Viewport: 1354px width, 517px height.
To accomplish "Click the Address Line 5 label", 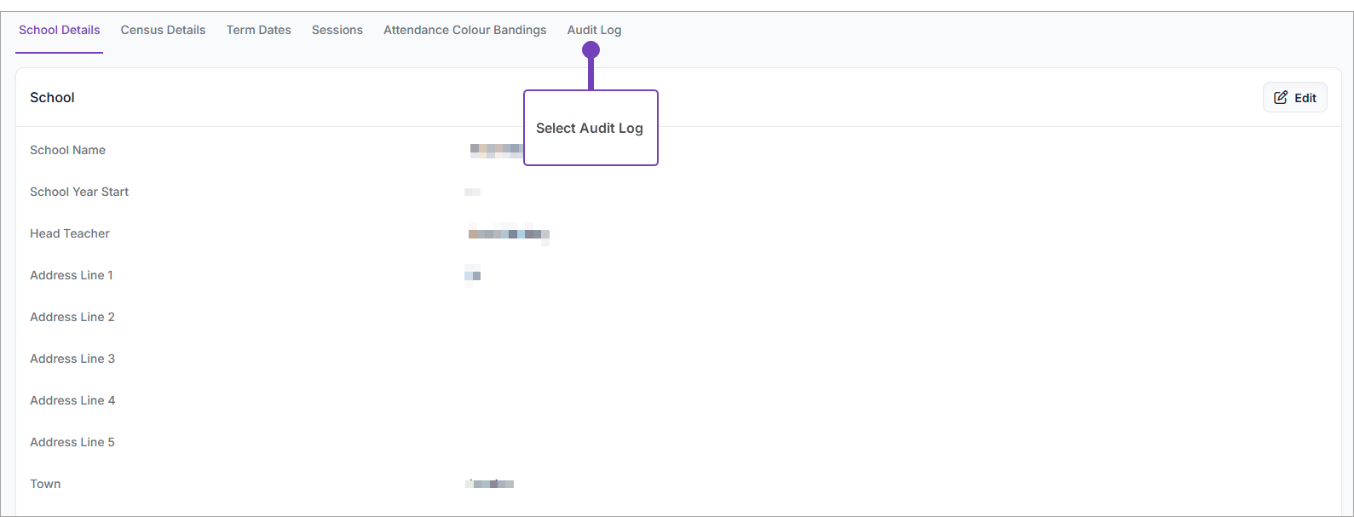I will pyautogui.click(x=72, y=442).
